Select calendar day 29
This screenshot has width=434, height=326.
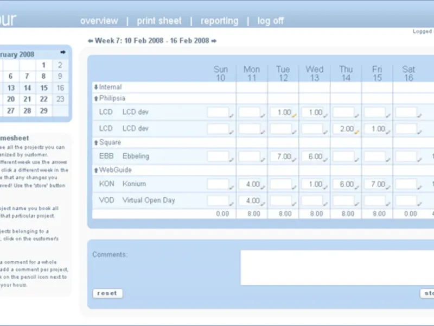pos(44,111)
